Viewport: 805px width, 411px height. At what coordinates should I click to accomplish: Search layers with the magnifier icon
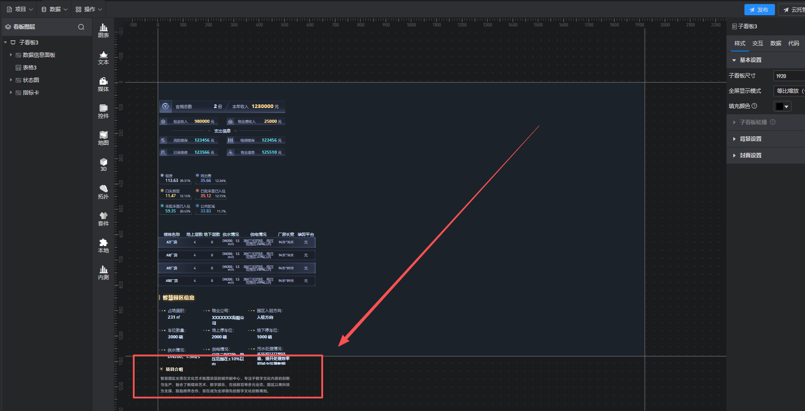click(81, 27)
